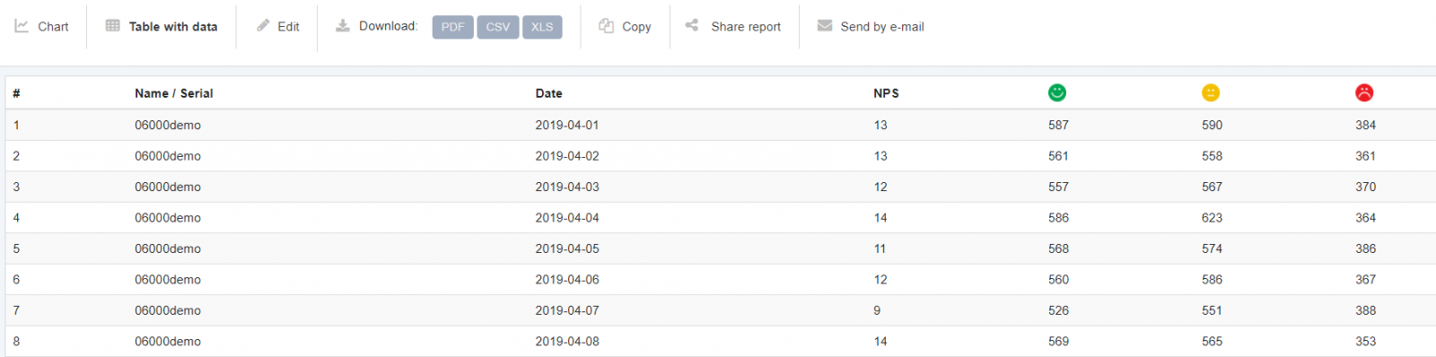Download the report as PDF
Viewport: 1436px width, 357px height.
(452, 27)
